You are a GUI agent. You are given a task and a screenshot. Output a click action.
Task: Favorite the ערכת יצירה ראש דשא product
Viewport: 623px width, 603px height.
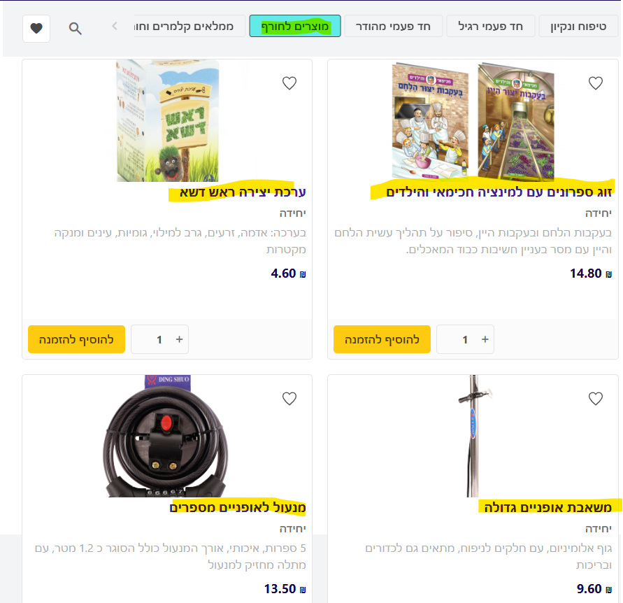[289, 83]
